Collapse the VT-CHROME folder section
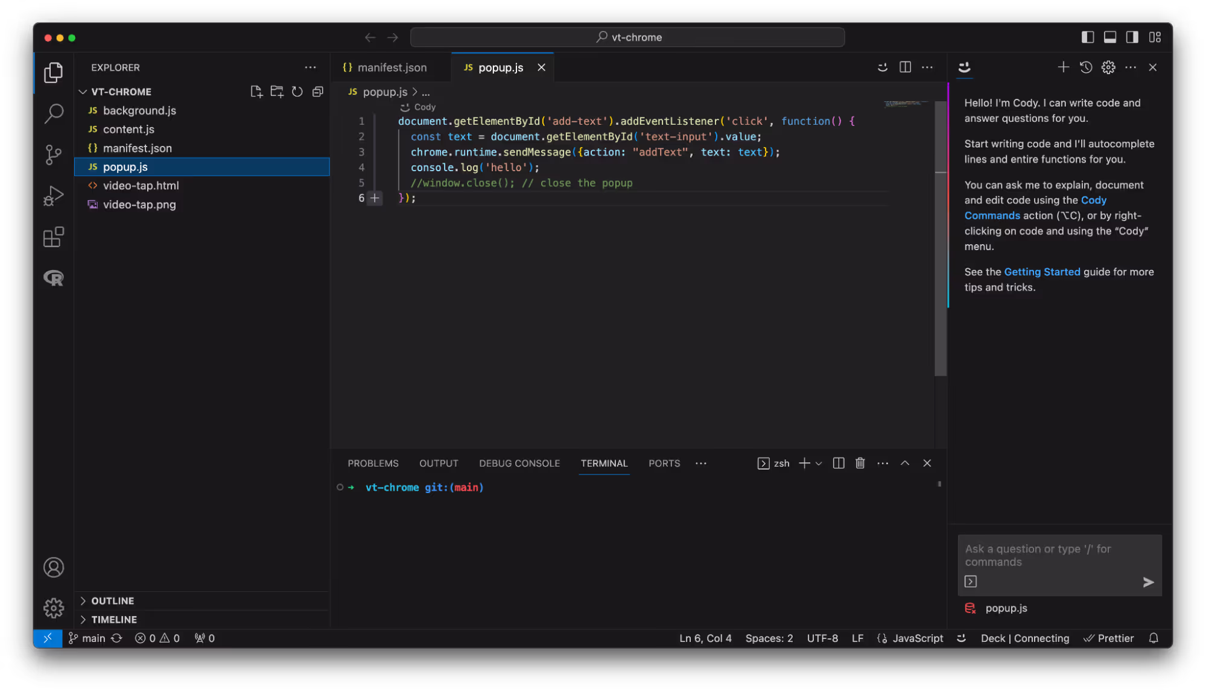1206x692 pixels. point(83,92)
